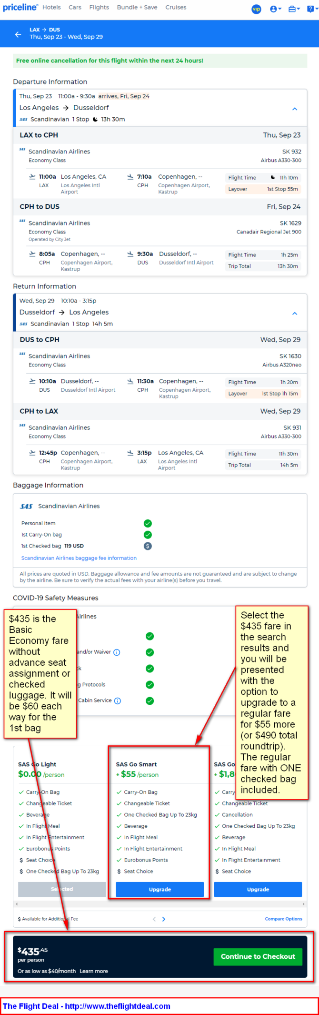Screen dimensions: 319x1015
Task: Click info icon beside Cabin Service
Action: [118, 700]
